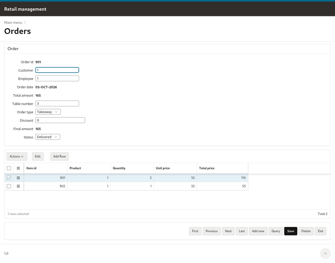Delete the current order
335x263 pixels.
pyautogui.click(x=306, y=231)
